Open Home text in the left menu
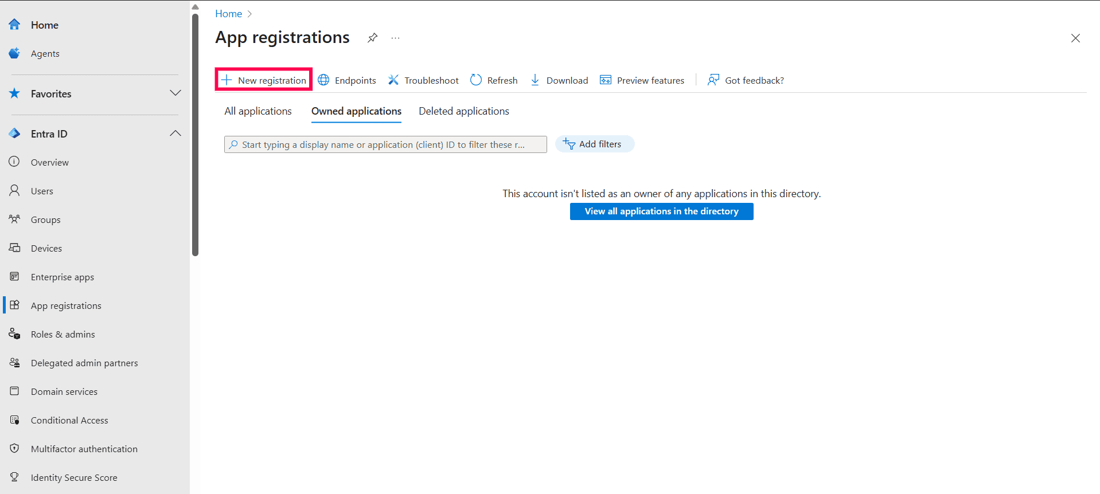This screenshot has height=494, width=1100. (45, 25)
